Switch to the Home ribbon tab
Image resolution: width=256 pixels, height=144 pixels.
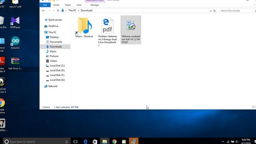pyautogui.click(x=56, y=5)
